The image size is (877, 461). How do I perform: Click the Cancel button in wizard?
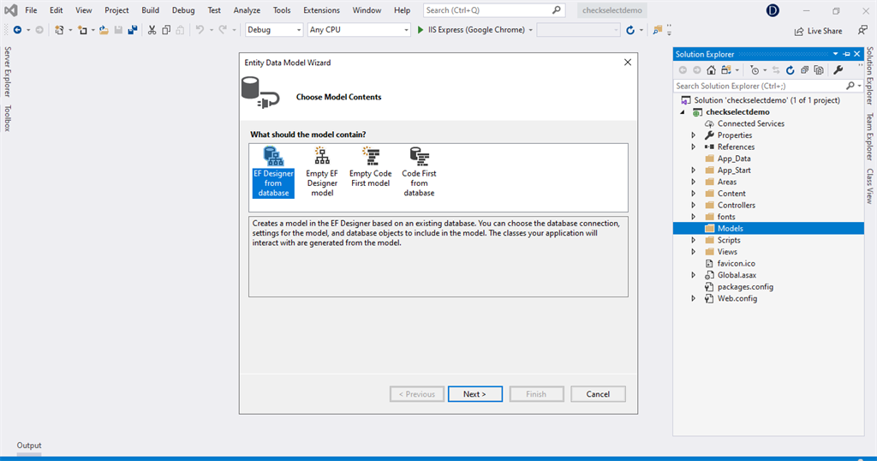[x=598, y=394]
